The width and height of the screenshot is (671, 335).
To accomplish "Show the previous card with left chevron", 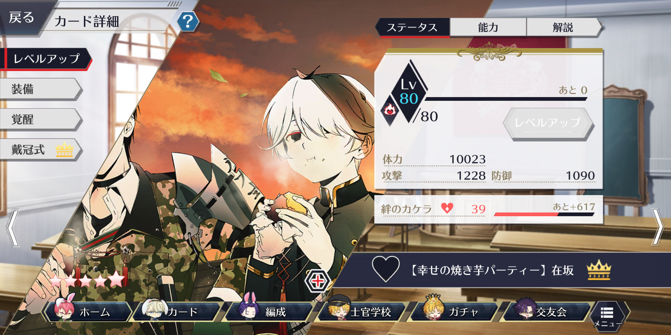I will click(13, 228).
